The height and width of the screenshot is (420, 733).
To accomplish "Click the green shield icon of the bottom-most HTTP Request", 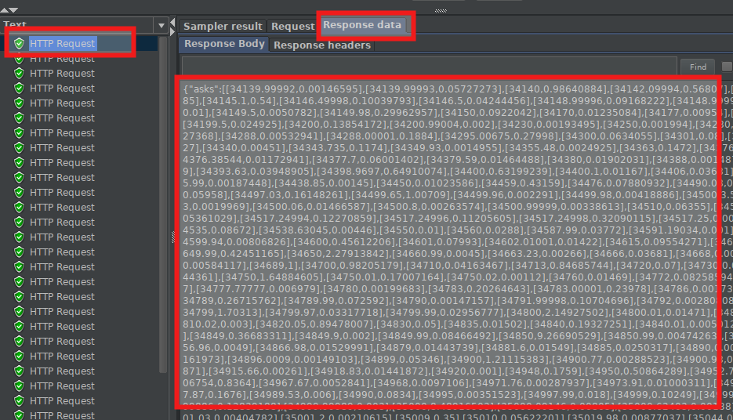I will (x=19, y=415).
